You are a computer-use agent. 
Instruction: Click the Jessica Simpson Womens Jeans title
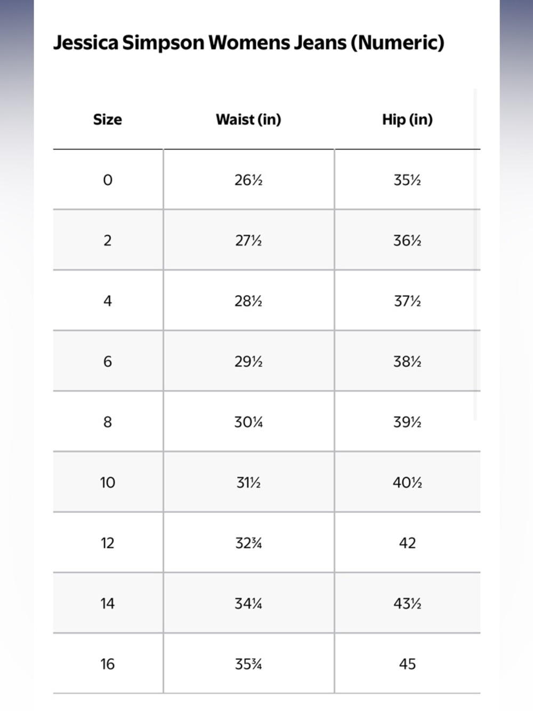pos(248,42)
